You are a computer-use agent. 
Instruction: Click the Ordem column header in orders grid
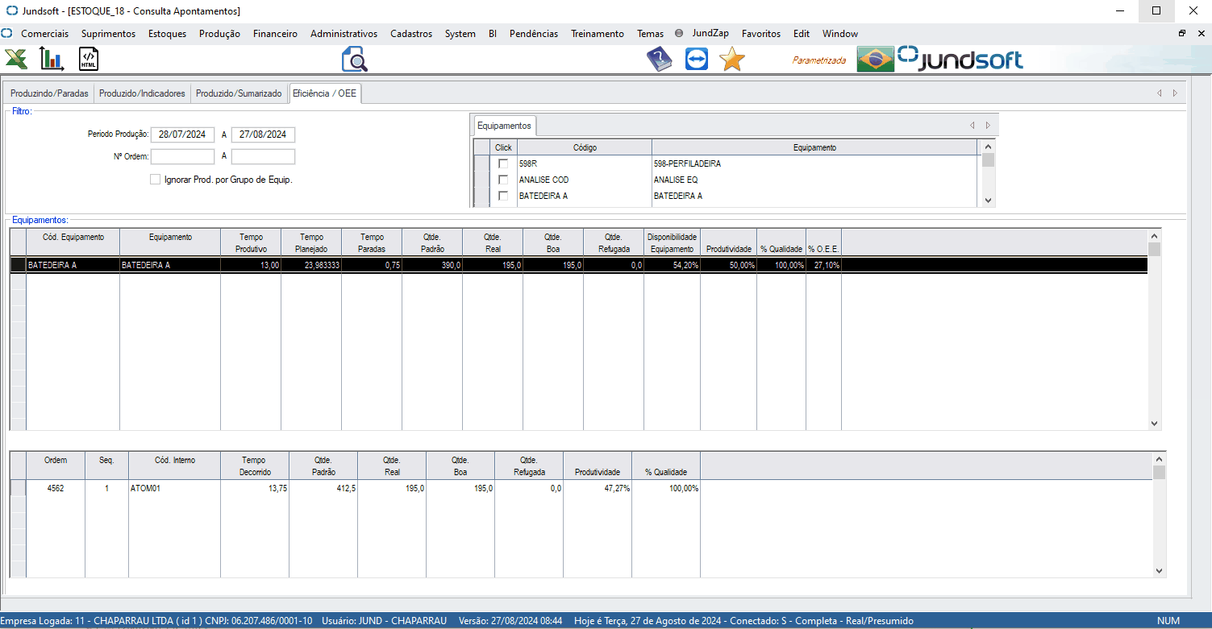pos(56,466)
